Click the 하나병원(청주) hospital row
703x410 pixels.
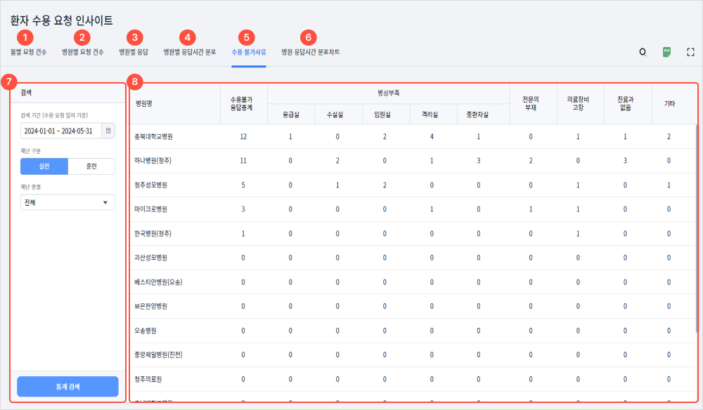(154, 161)
